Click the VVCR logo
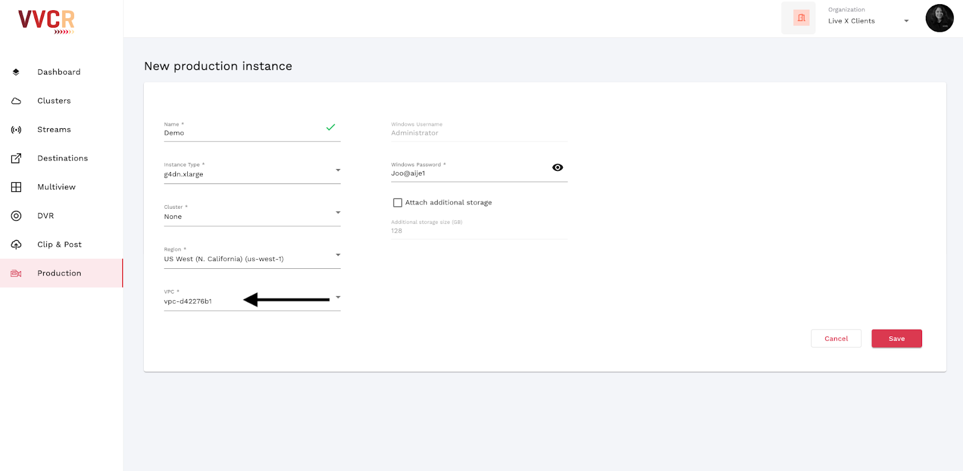The image size is (963, 471). pos(46,22)
